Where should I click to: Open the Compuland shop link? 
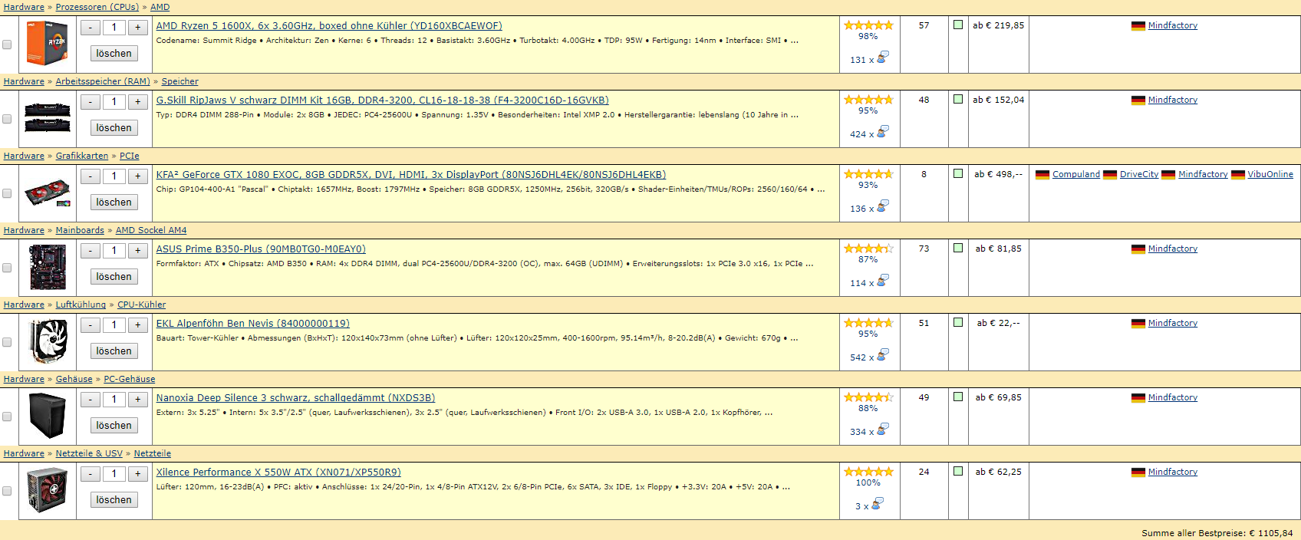coord(1076,175)
